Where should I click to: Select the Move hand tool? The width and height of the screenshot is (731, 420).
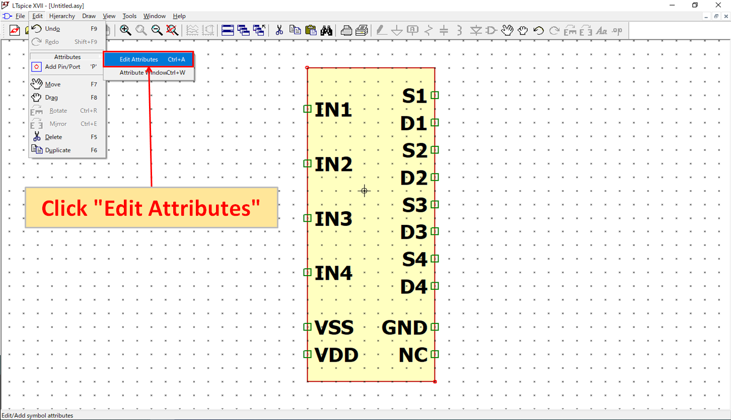[507, 30]
